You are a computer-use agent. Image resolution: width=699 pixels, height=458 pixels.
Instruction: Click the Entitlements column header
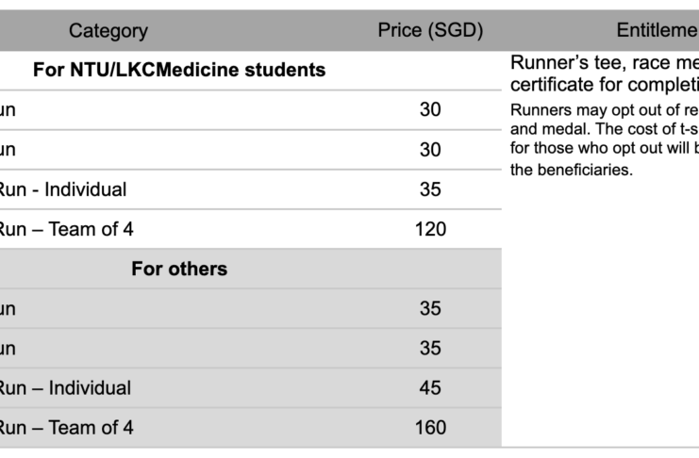click(x=657, y=30)
